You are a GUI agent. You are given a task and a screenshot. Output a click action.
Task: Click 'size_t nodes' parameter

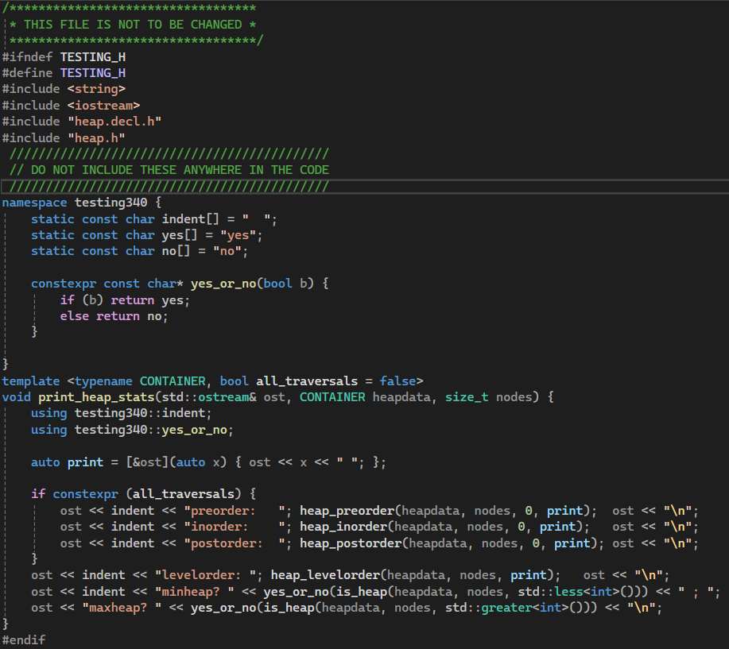click(488, 397)
